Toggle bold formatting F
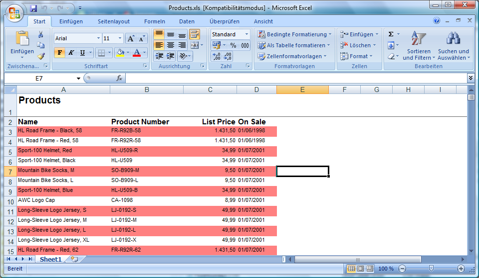The height and width of the screenshot is (278, 479). [x=59, y=53]
